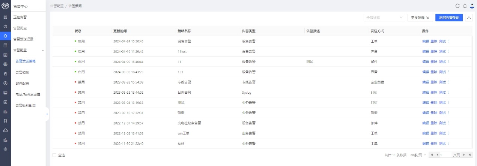
Task: Open more options dots for 动环 row
Action: [x=448, y=144]
